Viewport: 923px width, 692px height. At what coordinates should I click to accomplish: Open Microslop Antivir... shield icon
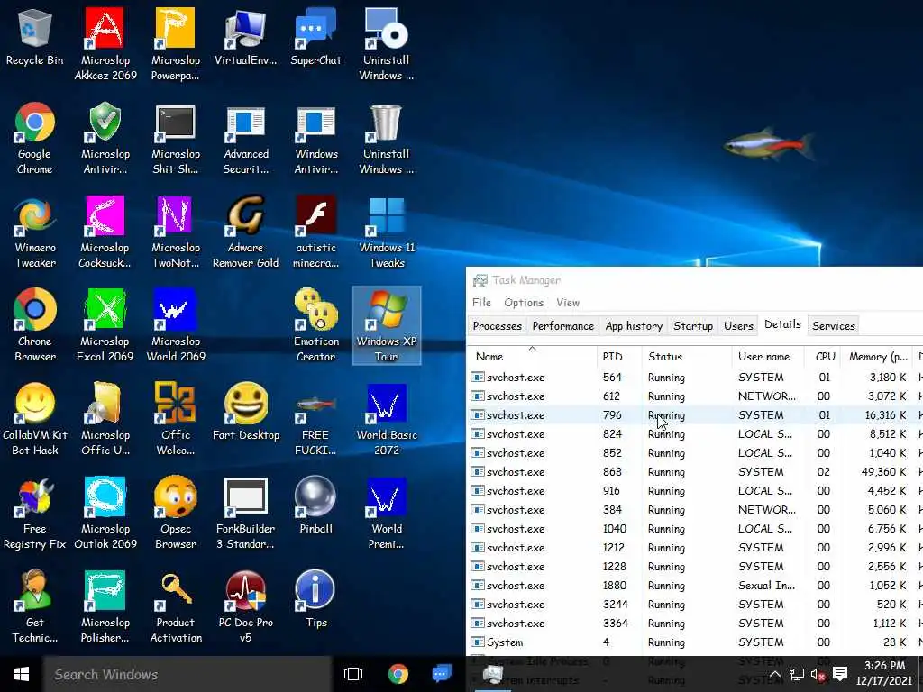[105, 138]
